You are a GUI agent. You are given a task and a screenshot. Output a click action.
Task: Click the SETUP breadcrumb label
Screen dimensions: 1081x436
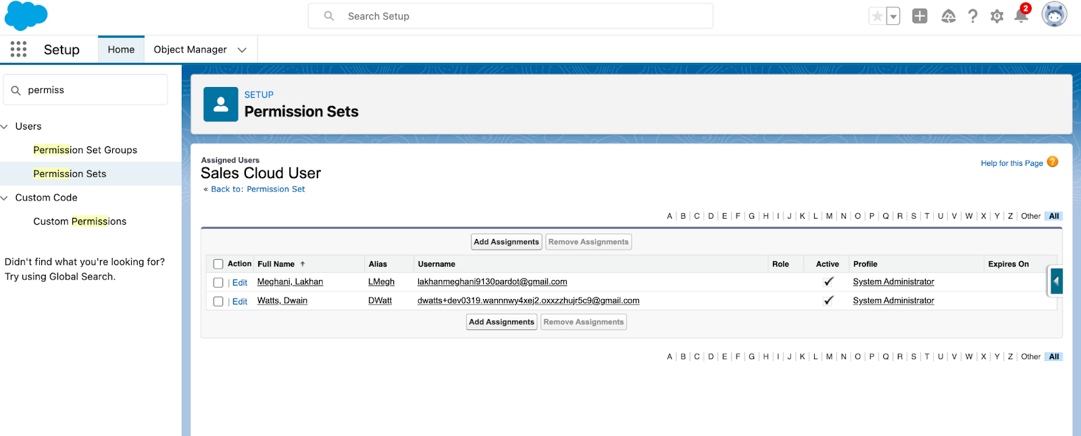click(x=259, y=94)
